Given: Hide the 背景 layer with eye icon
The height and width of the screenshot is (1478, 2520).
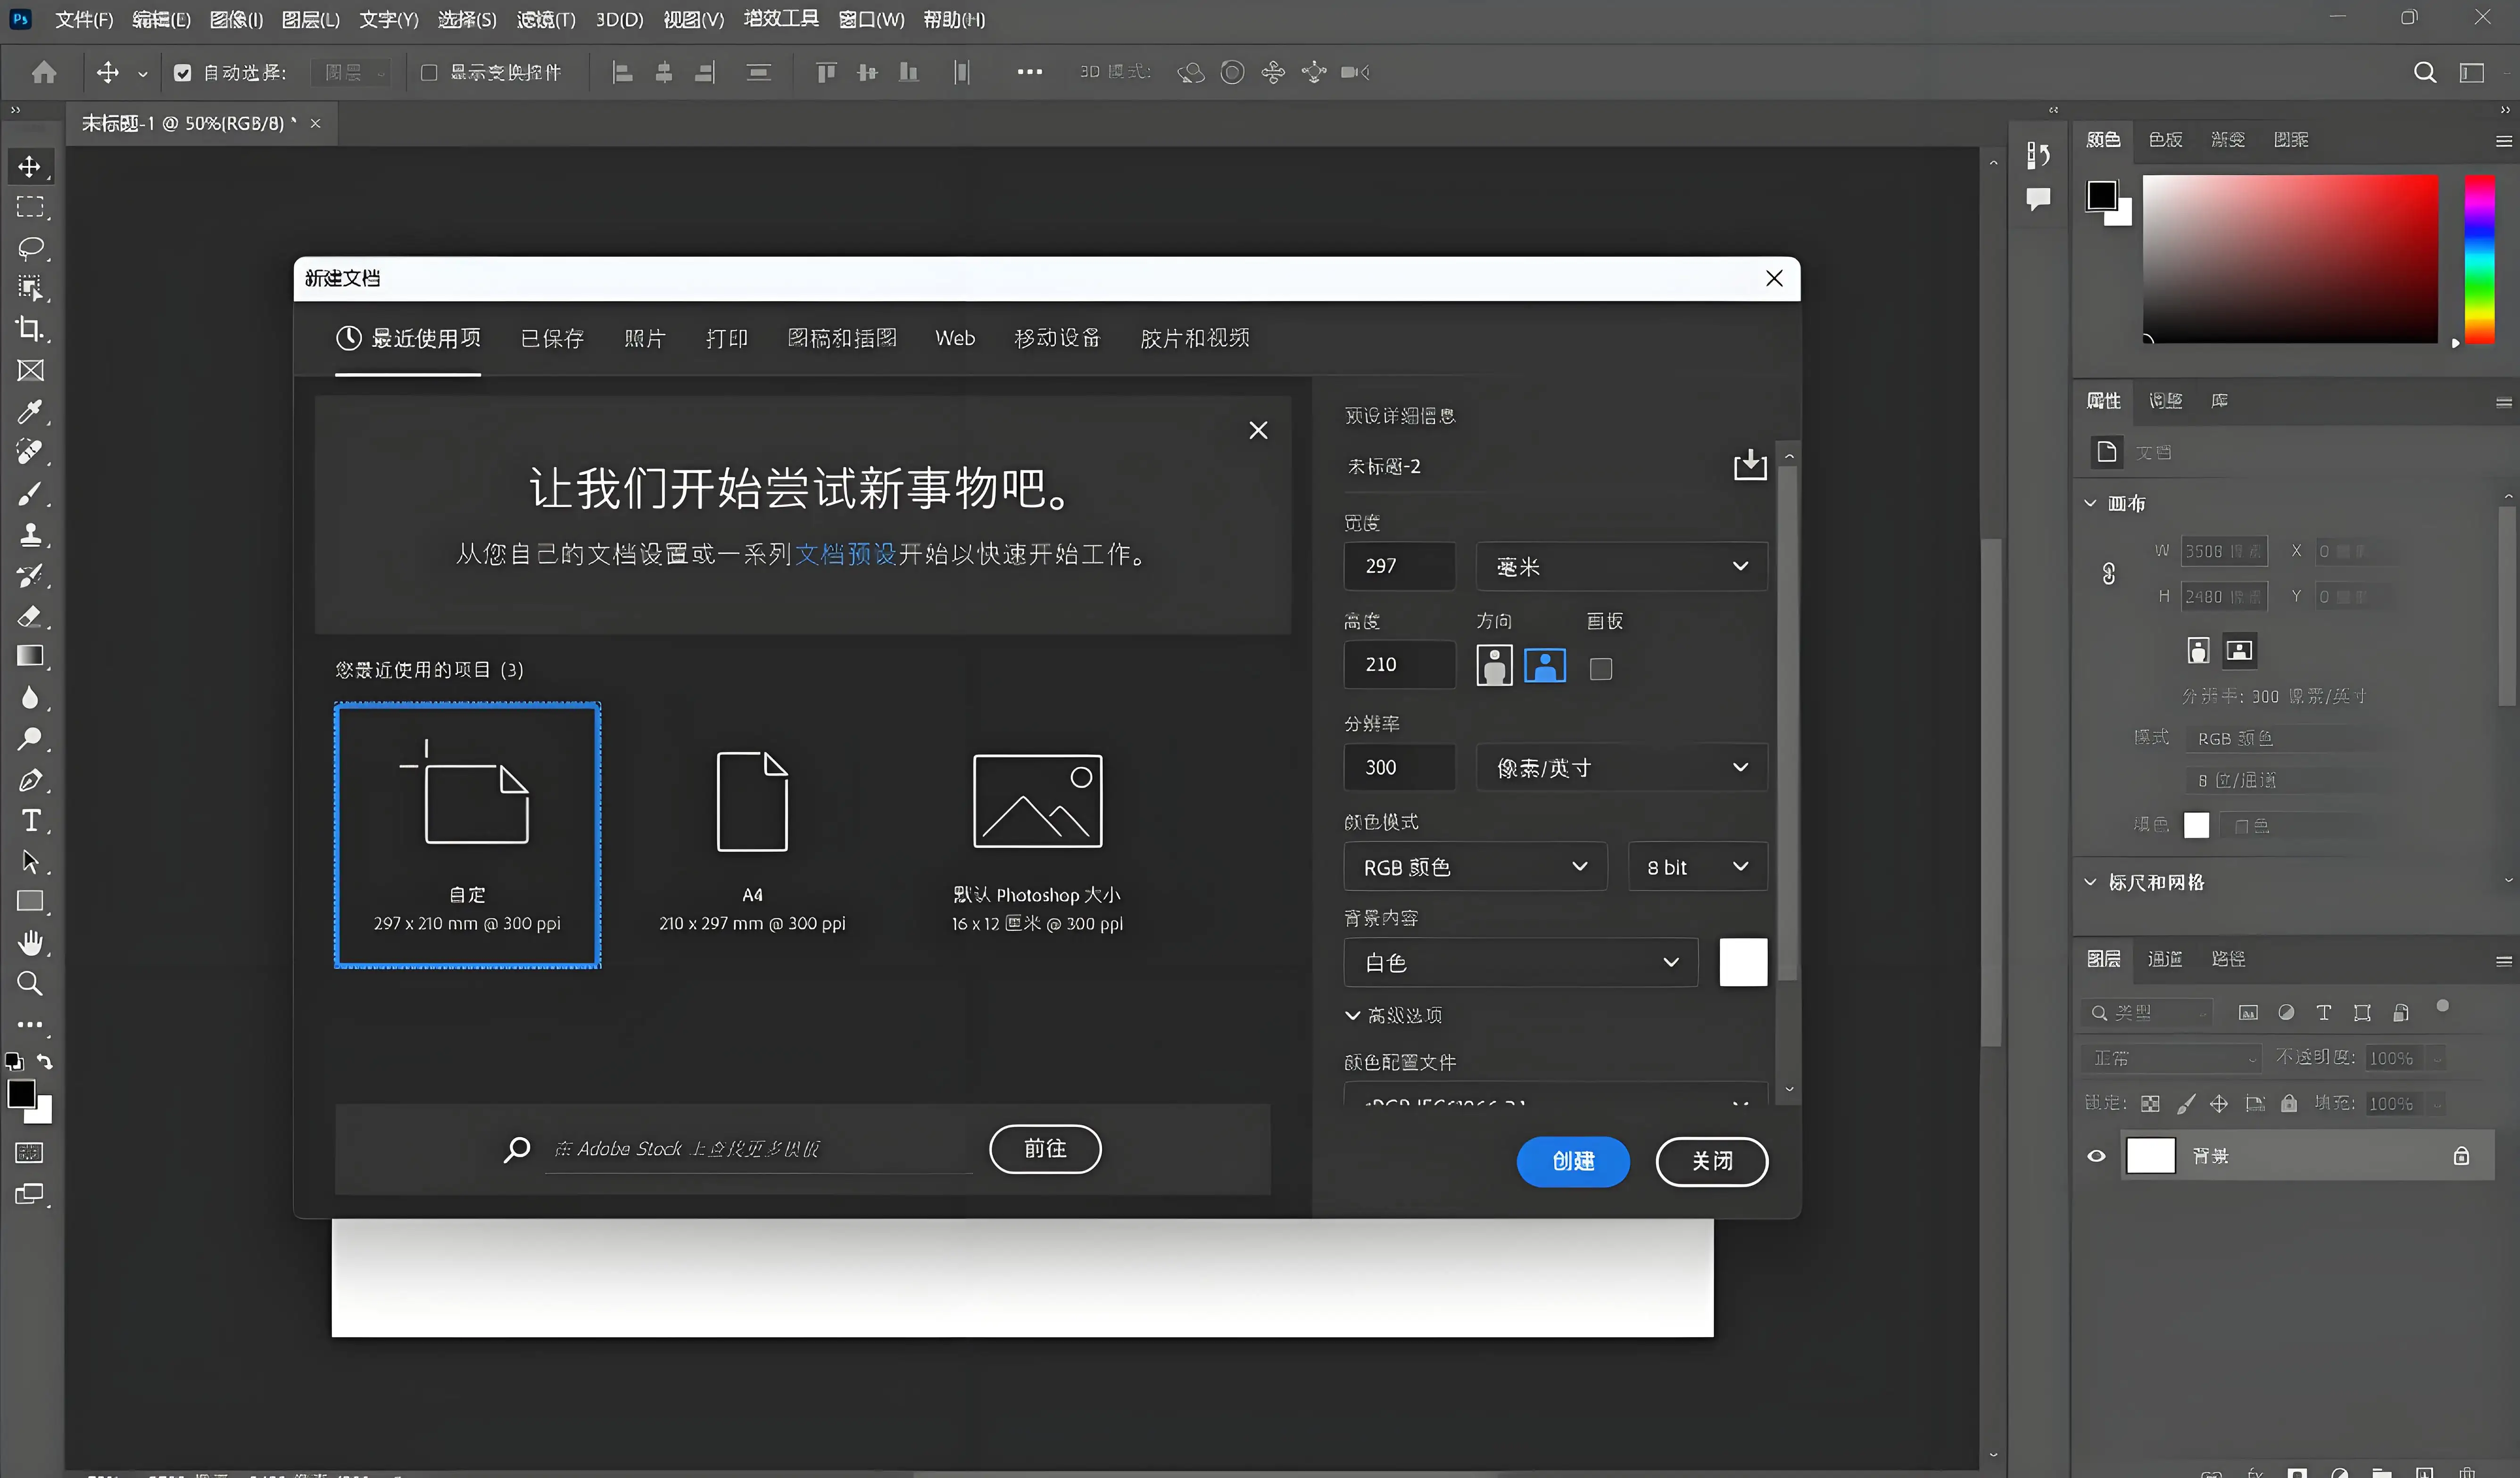Looking at the screenshot, I should click(2097, 1156).
